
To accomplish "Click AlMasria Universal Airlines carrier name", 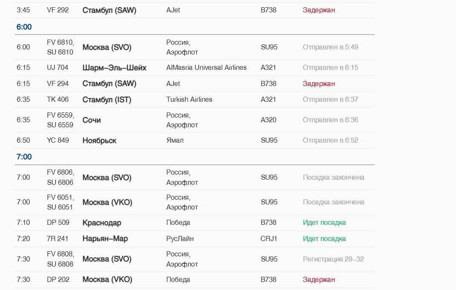I will [206, 68].
